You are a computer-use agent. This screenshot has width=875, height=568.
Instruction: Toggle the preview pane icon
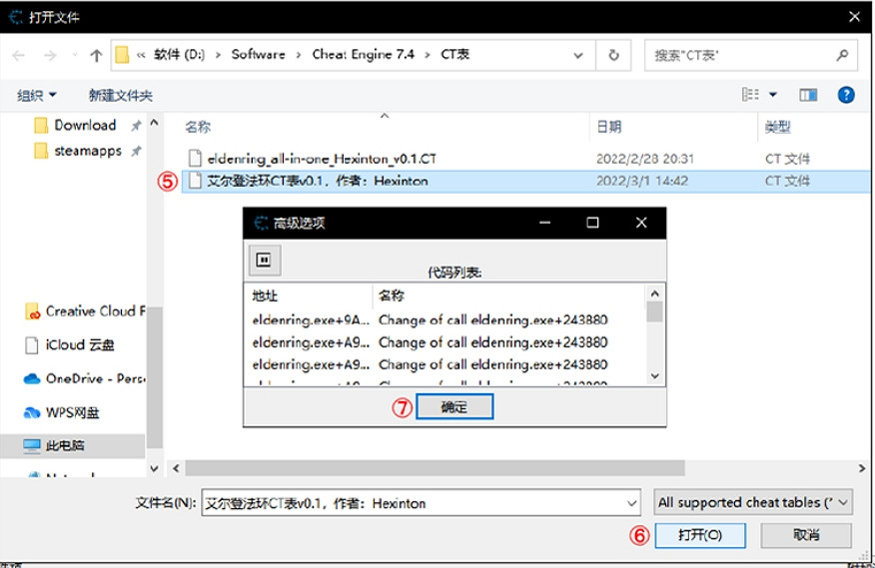point(808,95)
